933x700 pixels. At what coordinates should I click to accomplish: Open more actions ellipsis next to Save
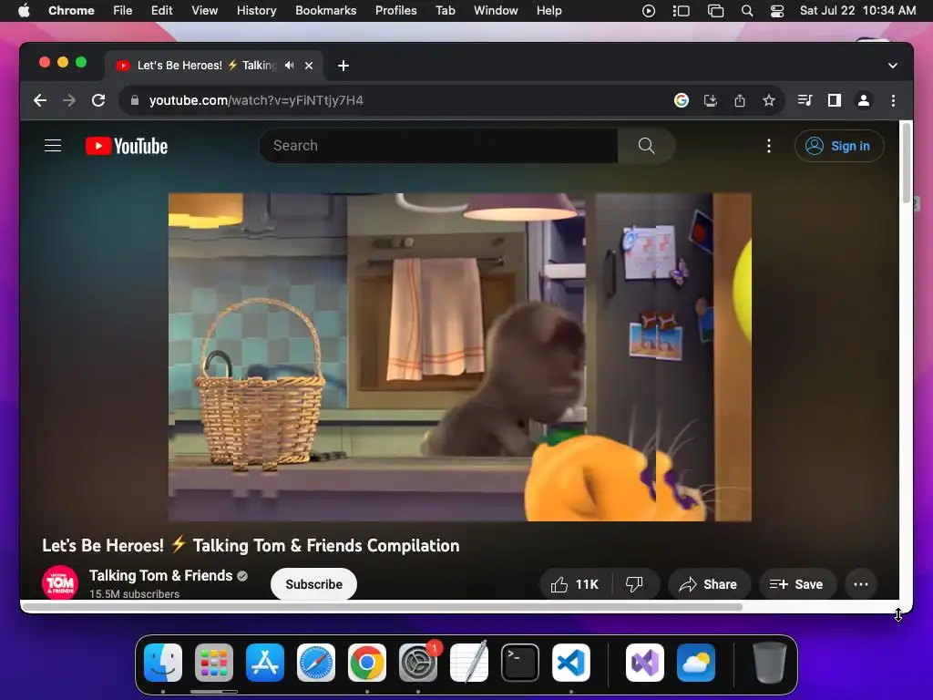tap(861, 584)
